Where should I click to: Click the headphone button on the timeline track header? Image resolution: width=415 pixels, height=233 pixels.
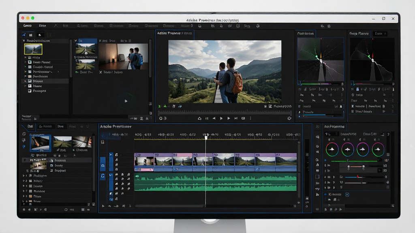(x=103, y=165)
